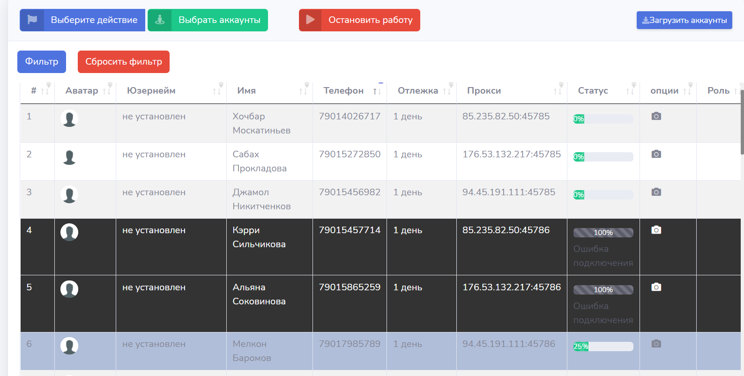
Task: Click the vertical table scrollbar
Action: click(x=742, y=122)
